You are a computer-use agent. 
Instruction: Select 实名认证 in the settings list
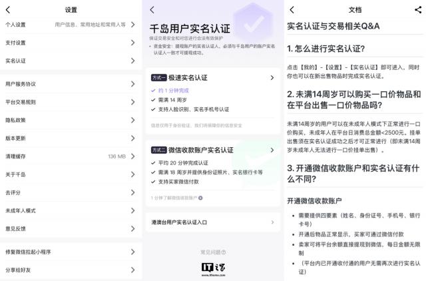[x=71, y=61]
